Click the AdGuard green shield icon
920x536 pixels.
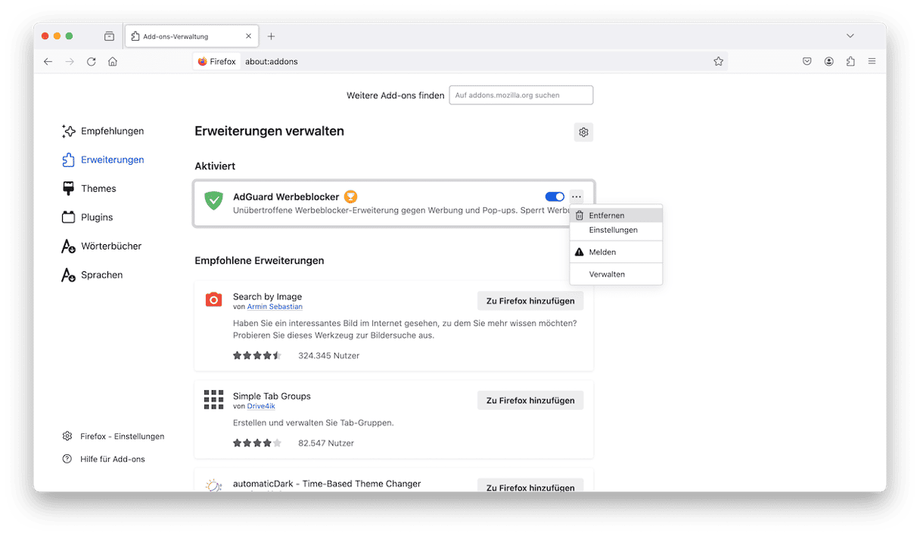pyautogui.click(x=214, y=200)
